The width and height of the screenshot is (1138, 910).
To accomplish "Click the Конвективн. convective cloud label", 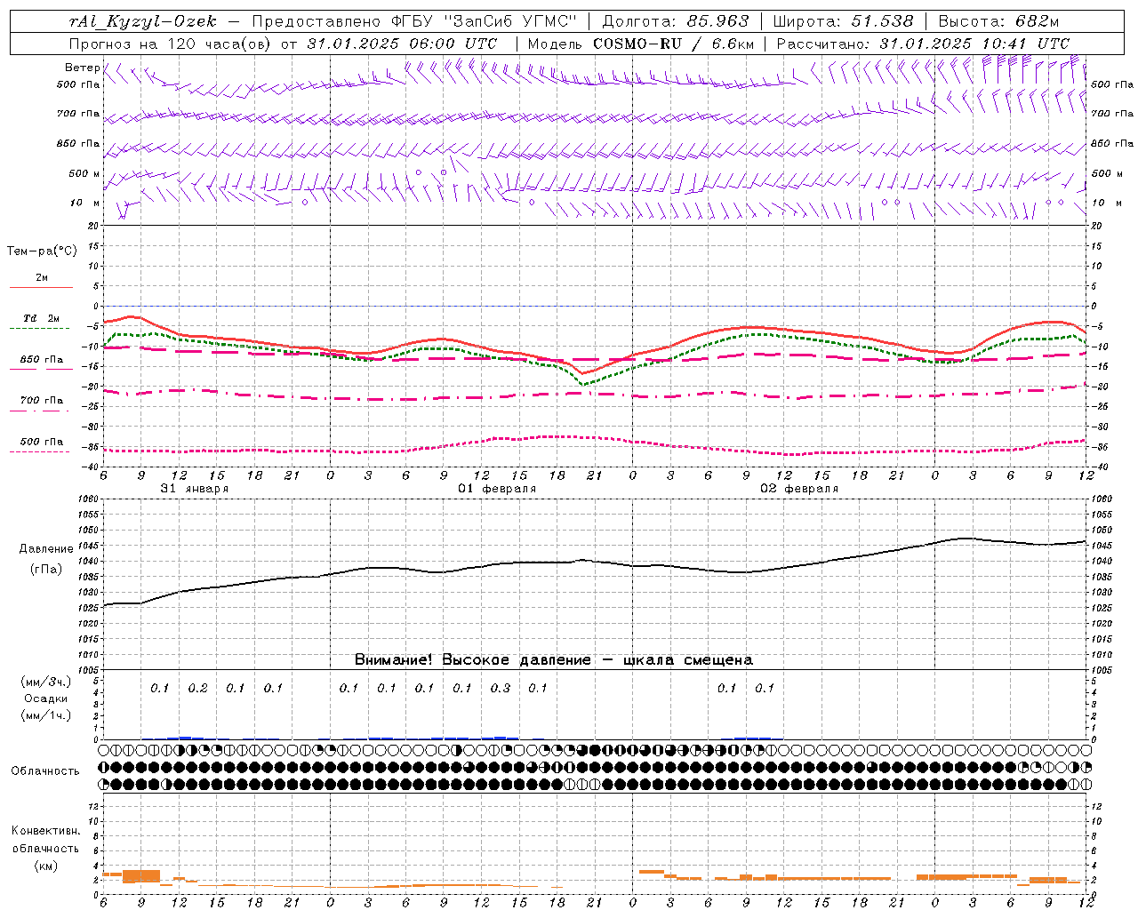I will coord(46,831).
